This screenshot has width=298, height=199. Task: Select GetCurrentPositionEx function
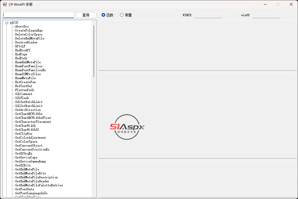click(x=32, y=150)
